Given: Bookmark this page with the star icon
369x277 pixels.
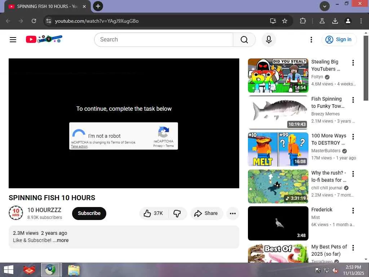Looking at the screenshot, I should point(285,21).
